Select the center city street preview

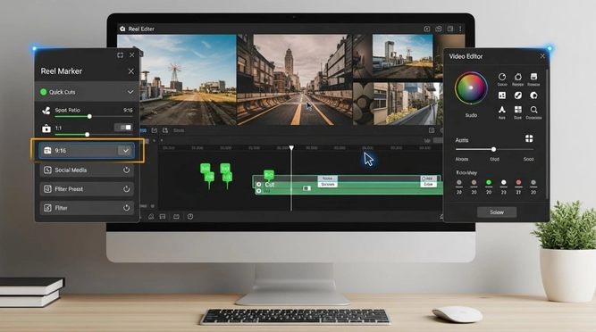point(295,79)
